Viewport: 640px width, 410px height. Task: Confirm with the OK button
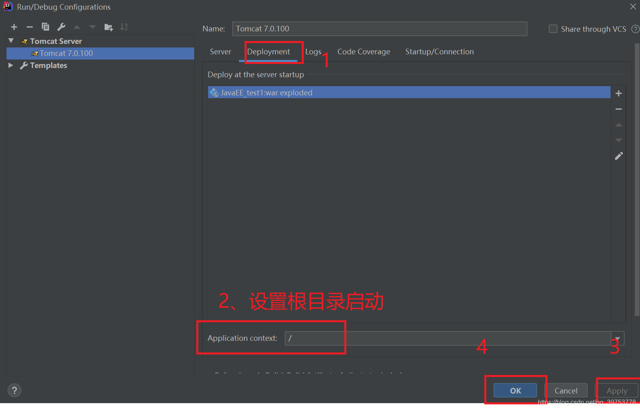point(515,390)
